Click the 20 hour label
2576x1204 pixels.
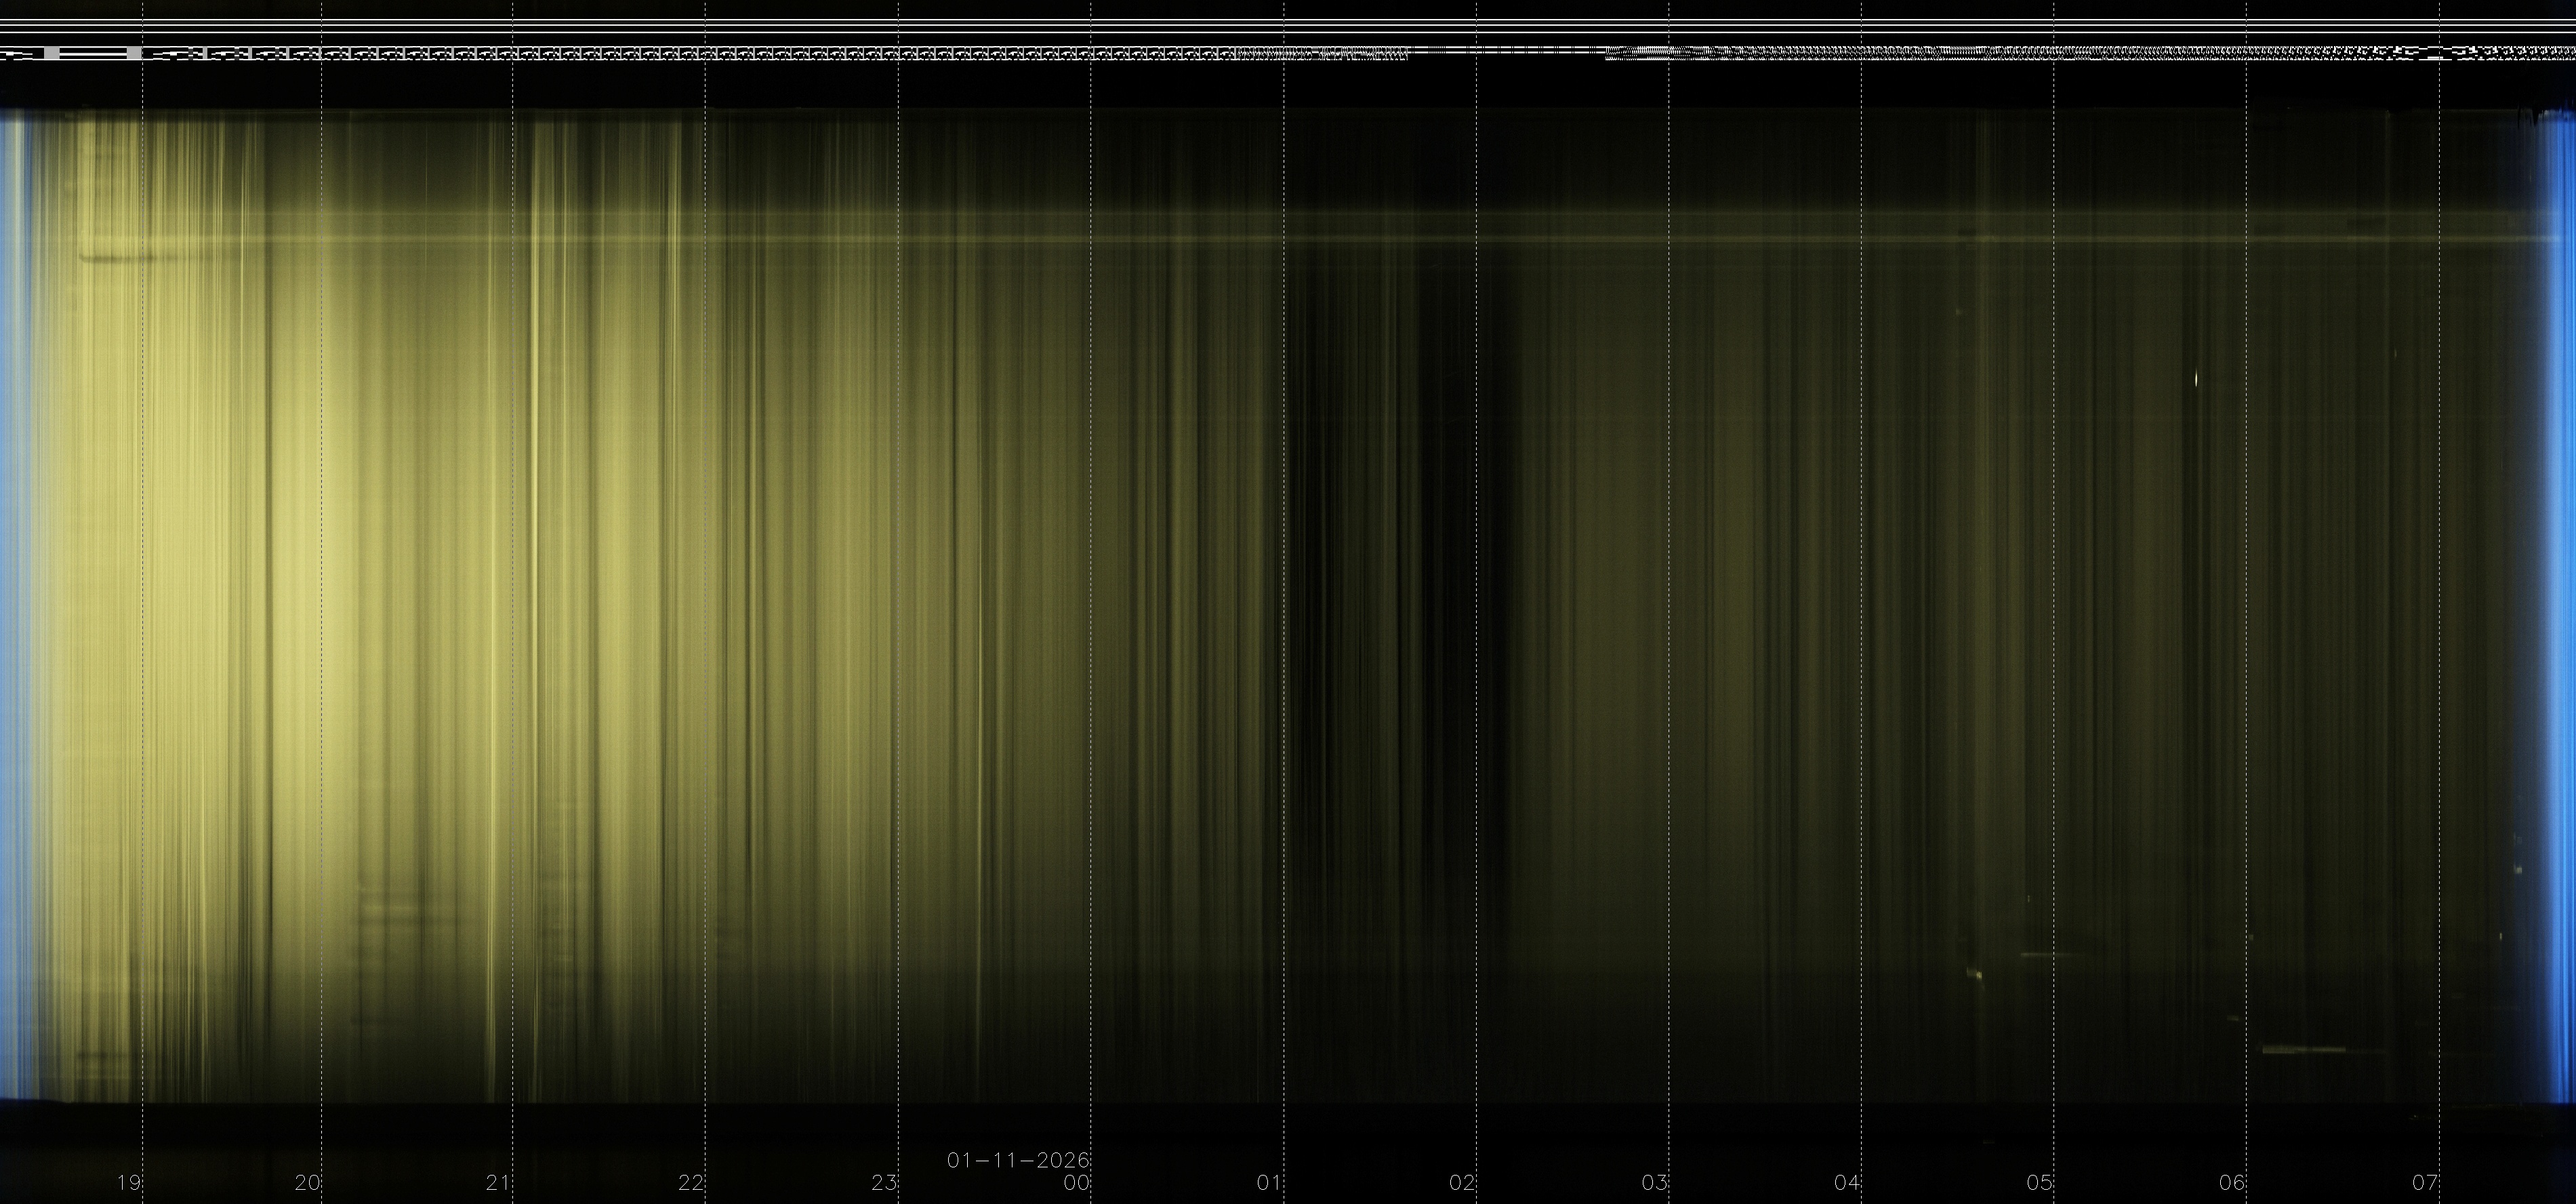click(x=307, y=1183)
